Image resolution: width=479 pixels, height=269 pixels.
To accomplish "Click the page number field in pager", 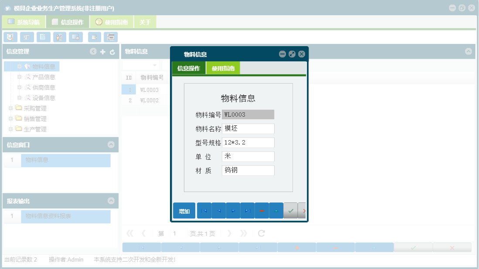I will 178,233.
